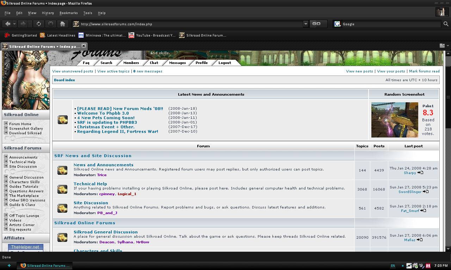Reload the page with the refresh icon
The width and height of the screenshot is (451, 270).
pos(39,24)
